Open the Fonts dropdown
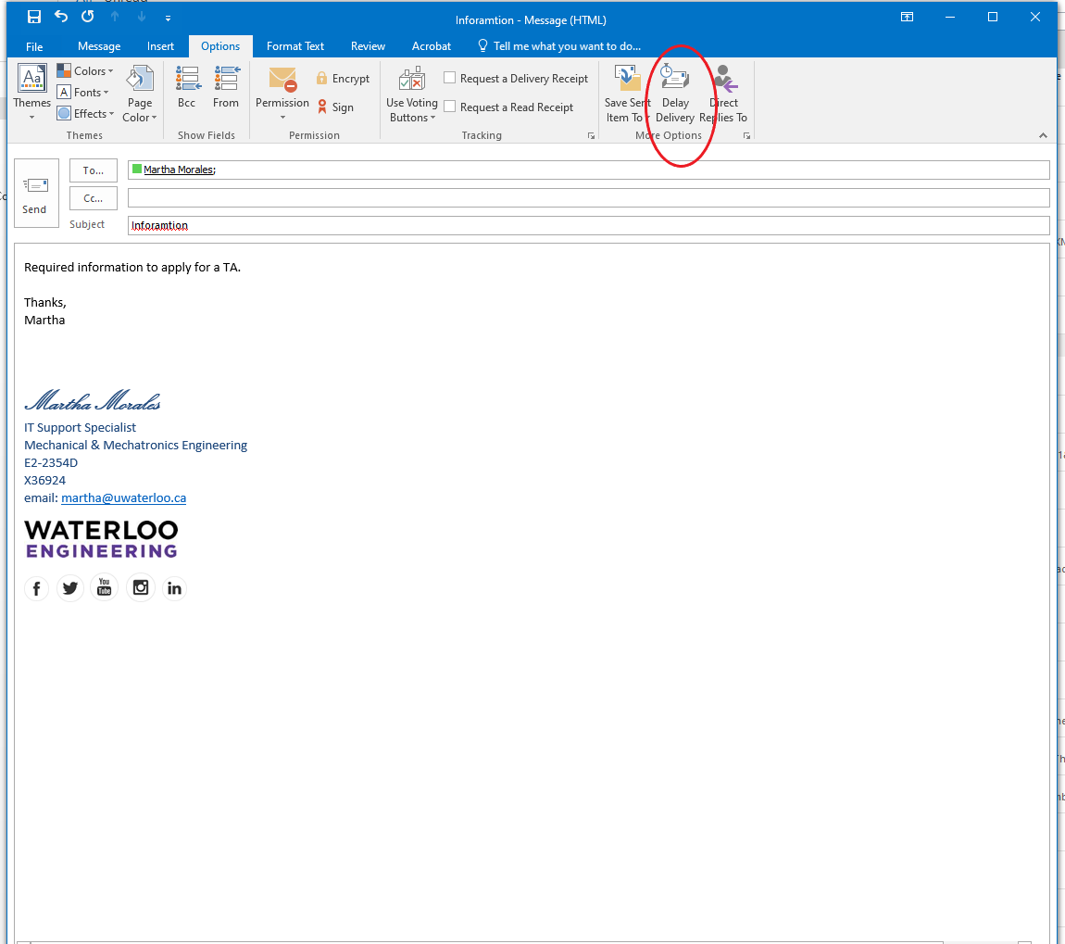This screenshot has height=944, width=1065. [x=83, y=93]
